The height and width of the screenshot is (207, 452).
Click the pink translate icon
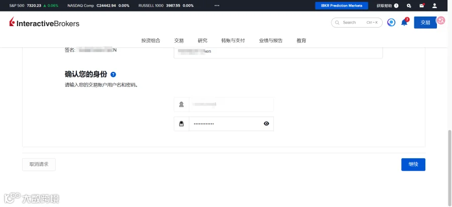(441, 20)
